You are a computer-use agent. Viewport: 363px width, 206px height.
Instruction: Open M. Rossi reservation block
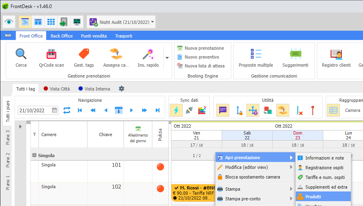tap(193, 193)
